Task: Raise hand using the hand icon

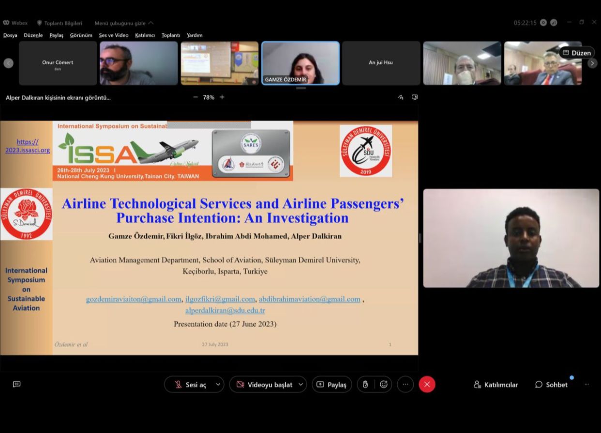Action: [x=365, y=384]
